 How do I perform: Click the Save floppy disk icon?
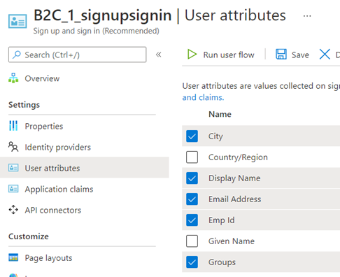coord(281,55)
